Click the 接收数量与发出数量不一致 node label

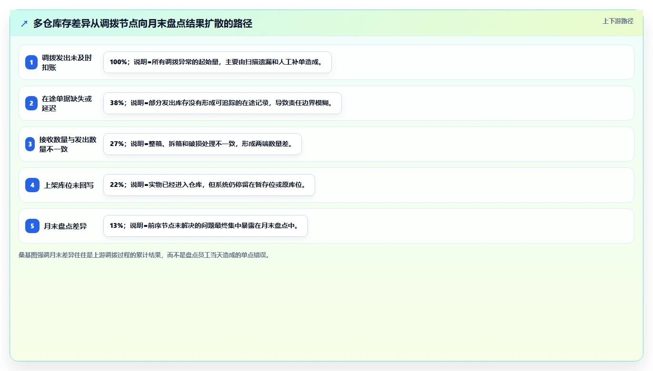click(x=68, y=144)
